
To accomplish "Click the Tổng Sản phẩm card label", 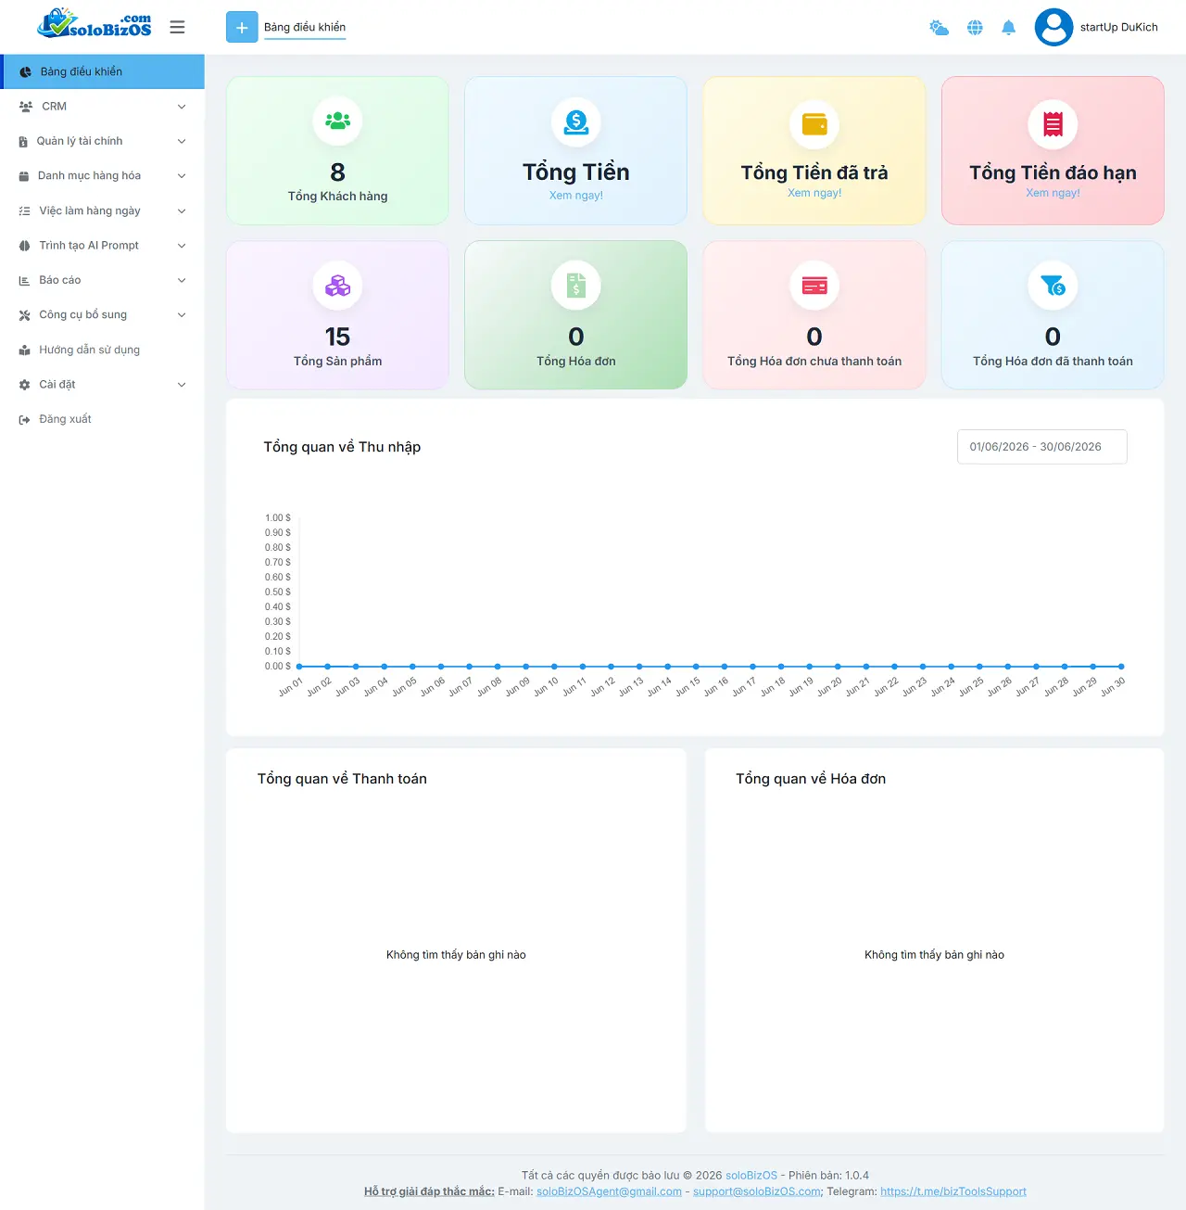I will [x=337, y=362].
